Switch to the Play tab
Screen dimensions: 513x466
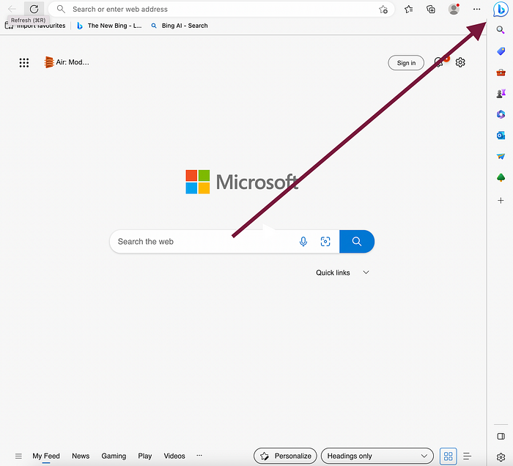144,456
